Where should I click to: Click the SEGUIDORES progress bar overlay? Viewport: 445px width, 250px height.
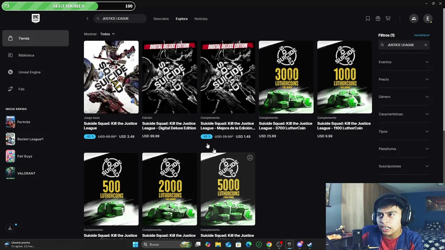[68, 6]
